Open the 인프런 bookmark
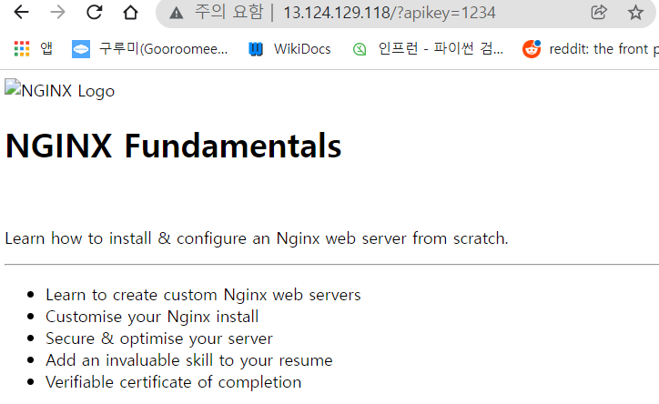The width and height of the screenshot is (659, 404). tap(427, 49)
